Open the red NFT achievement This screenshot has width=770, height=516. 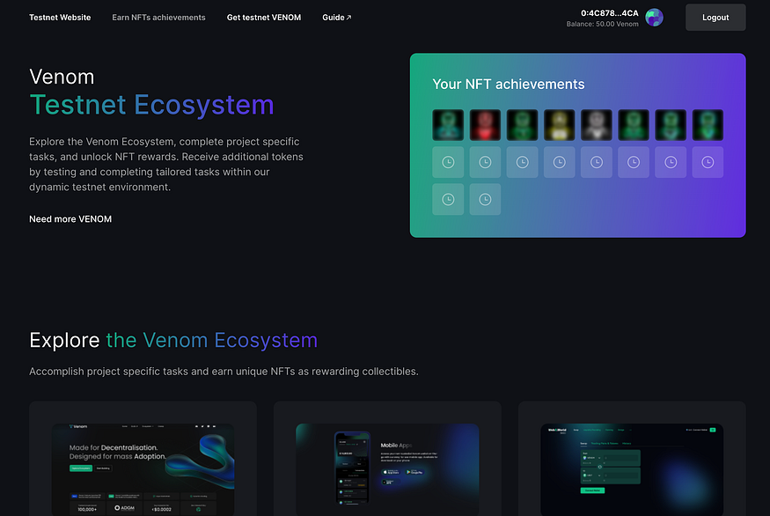[485, 125]
